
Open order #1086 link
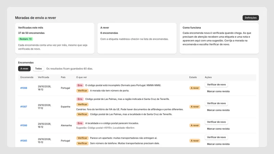(24, 125)
